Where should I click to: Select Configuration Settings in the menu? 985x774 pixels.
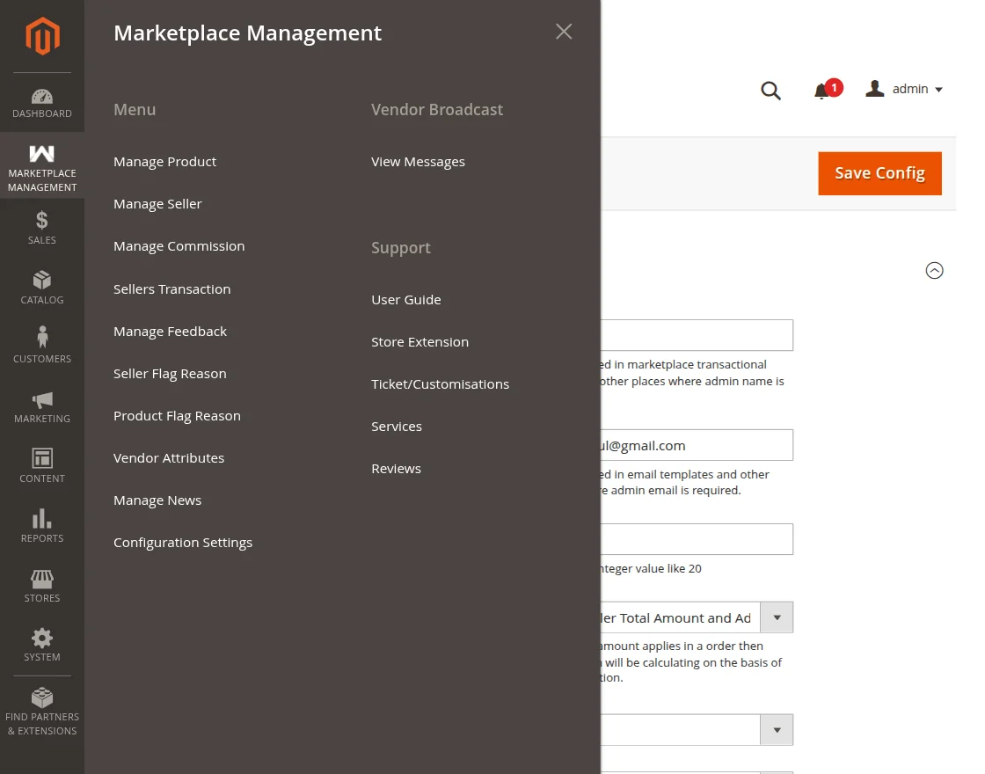tap(183, 542)
